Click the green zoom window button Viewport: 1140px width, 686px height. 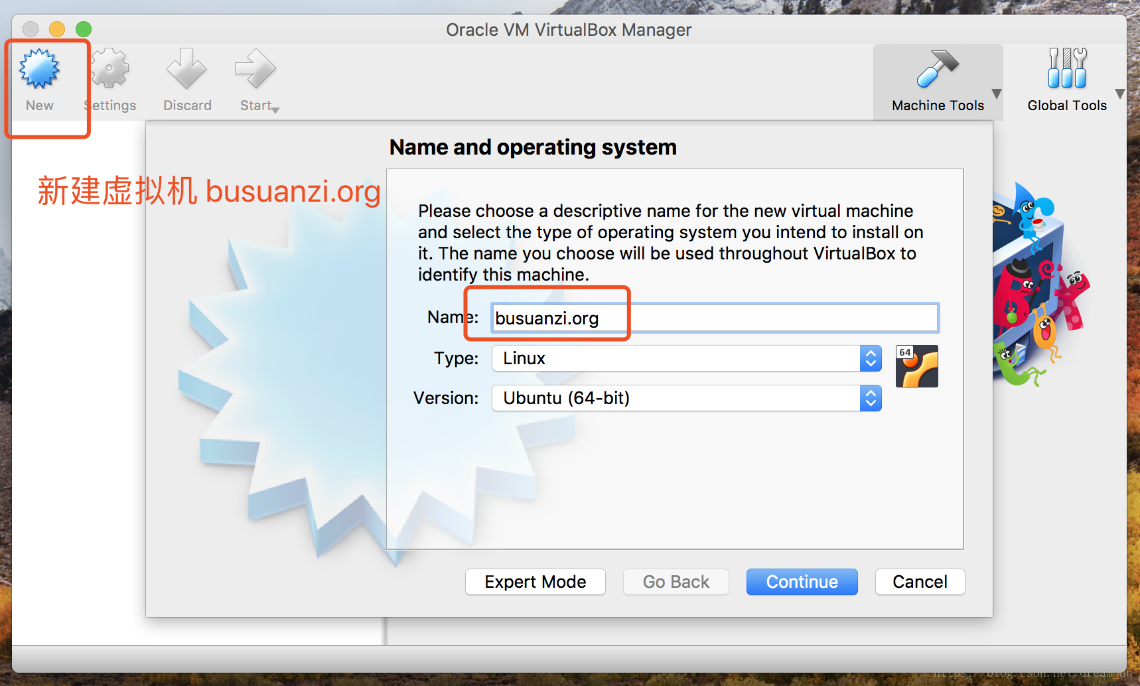pos(84,29)
